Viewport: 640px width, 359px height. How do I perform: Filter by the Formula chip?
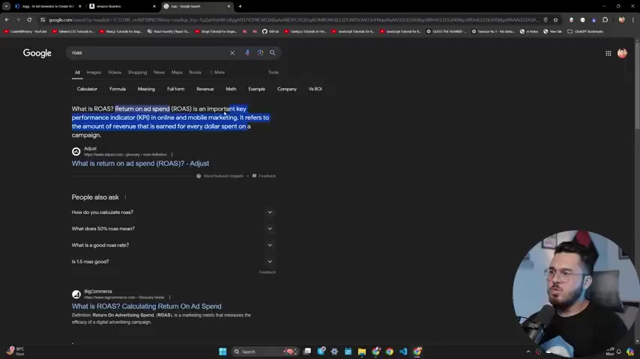click(x=118, y=89)
